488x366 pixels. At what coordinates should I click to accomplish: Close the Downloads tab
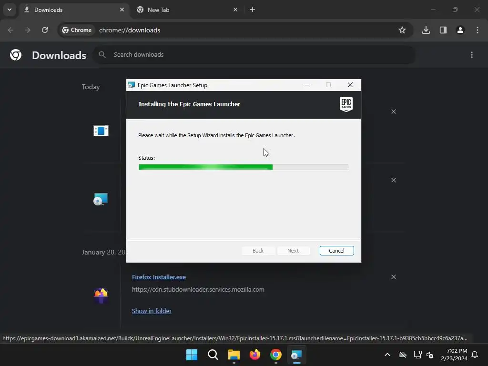[122, 10]
